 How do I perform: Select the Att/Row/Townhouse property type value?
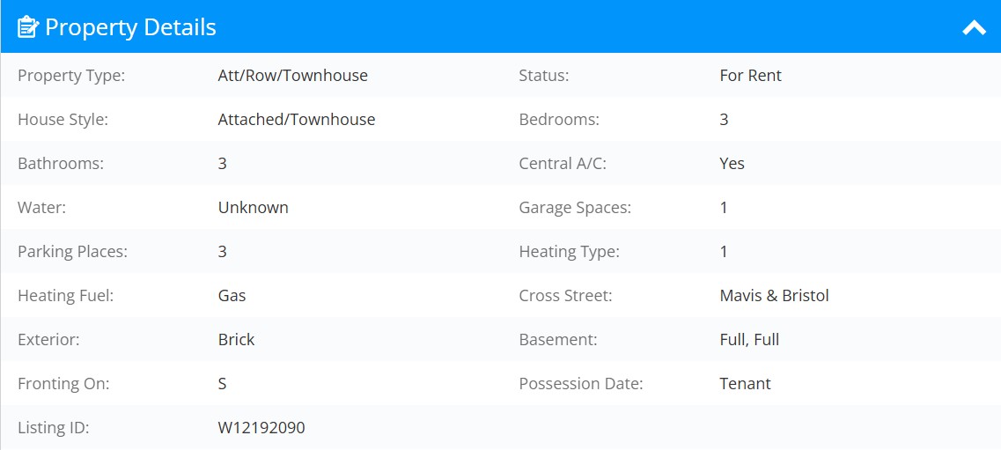click(293, 76)
